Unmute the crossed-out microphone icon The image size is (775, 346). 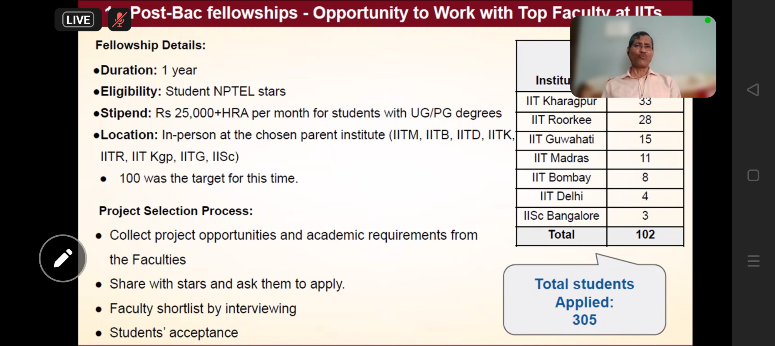(x=120, y=20)
